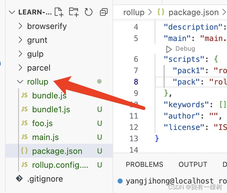227x193 pixels.
Task: Click the git icon beside .gitignore
Action: (x=19, y=178)
